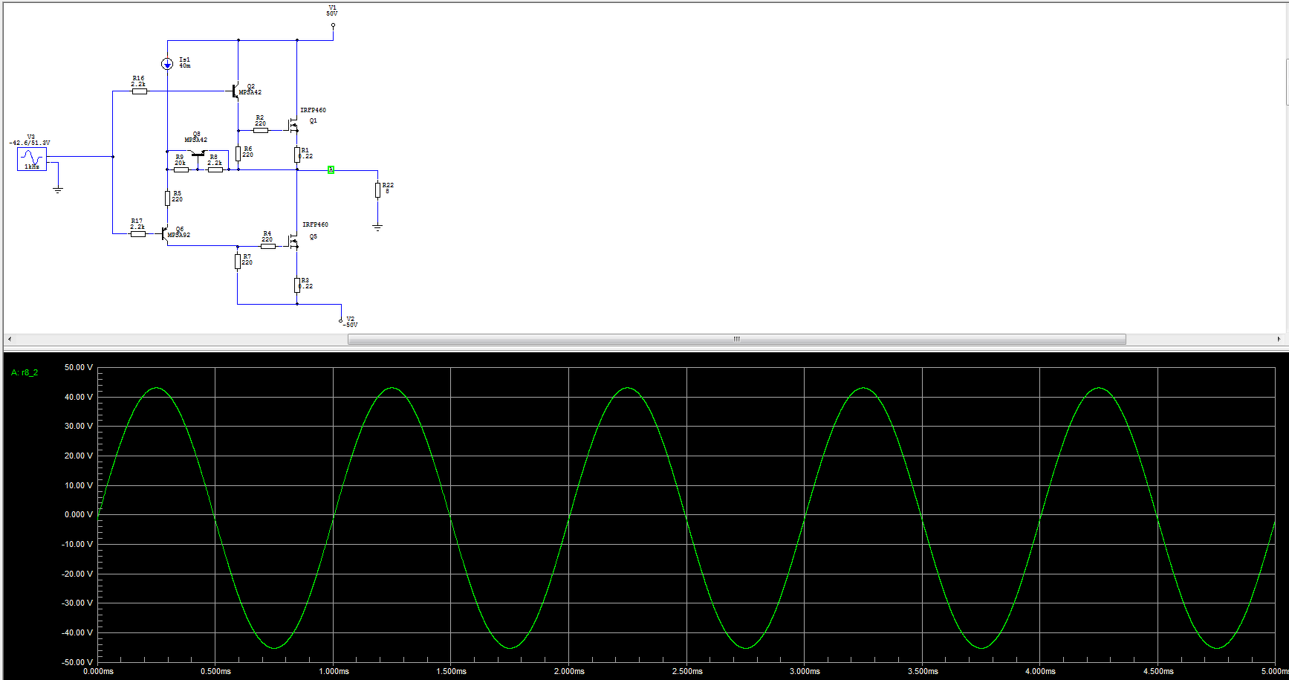Click the schematic scrollbar left arrow
Image resolution: width=1289 pixels, height=680 pixels.
pos(9,339)
